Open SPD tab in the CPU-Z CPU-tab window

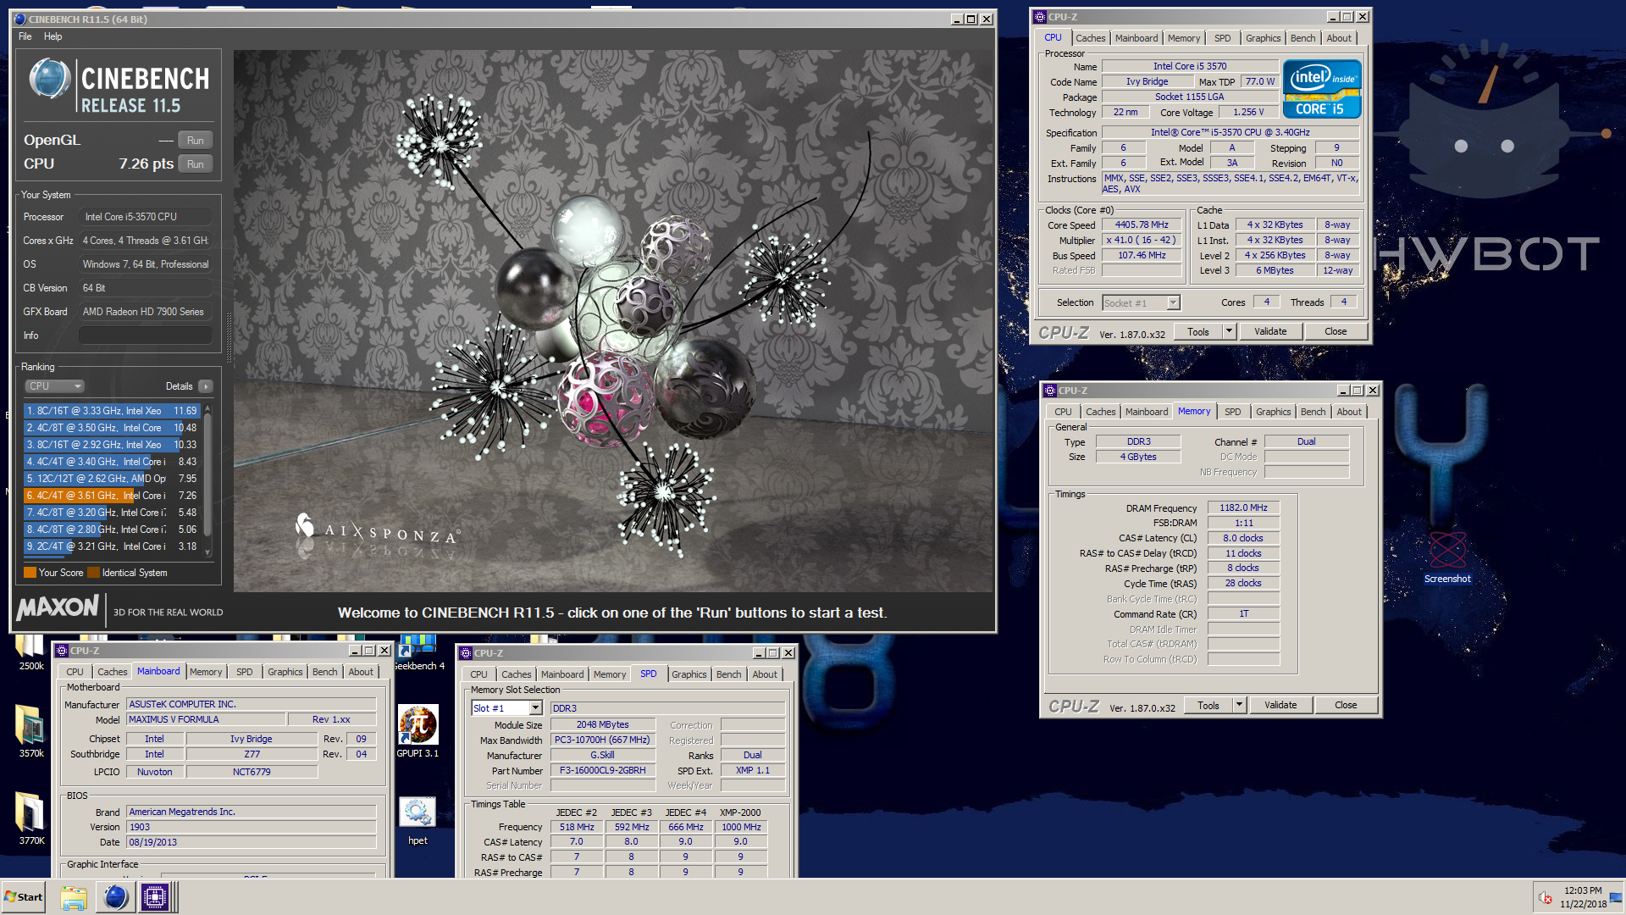click(x=1222, y=38)
